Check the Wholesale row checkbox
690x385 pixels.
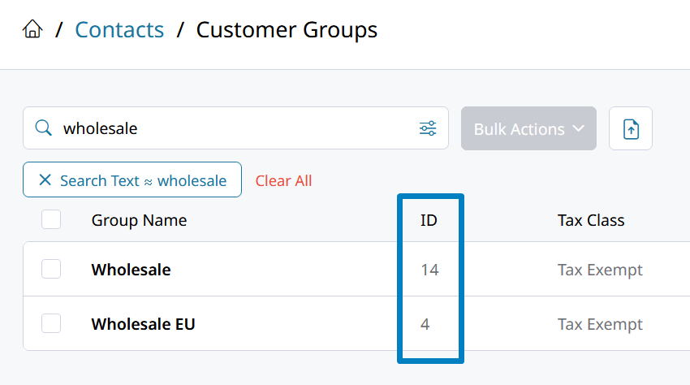click(51, 269)
